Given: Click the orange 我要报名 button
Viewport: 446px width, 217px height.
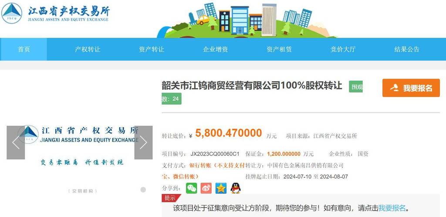Looking at the screenshot, I should [x=411, y=88].
